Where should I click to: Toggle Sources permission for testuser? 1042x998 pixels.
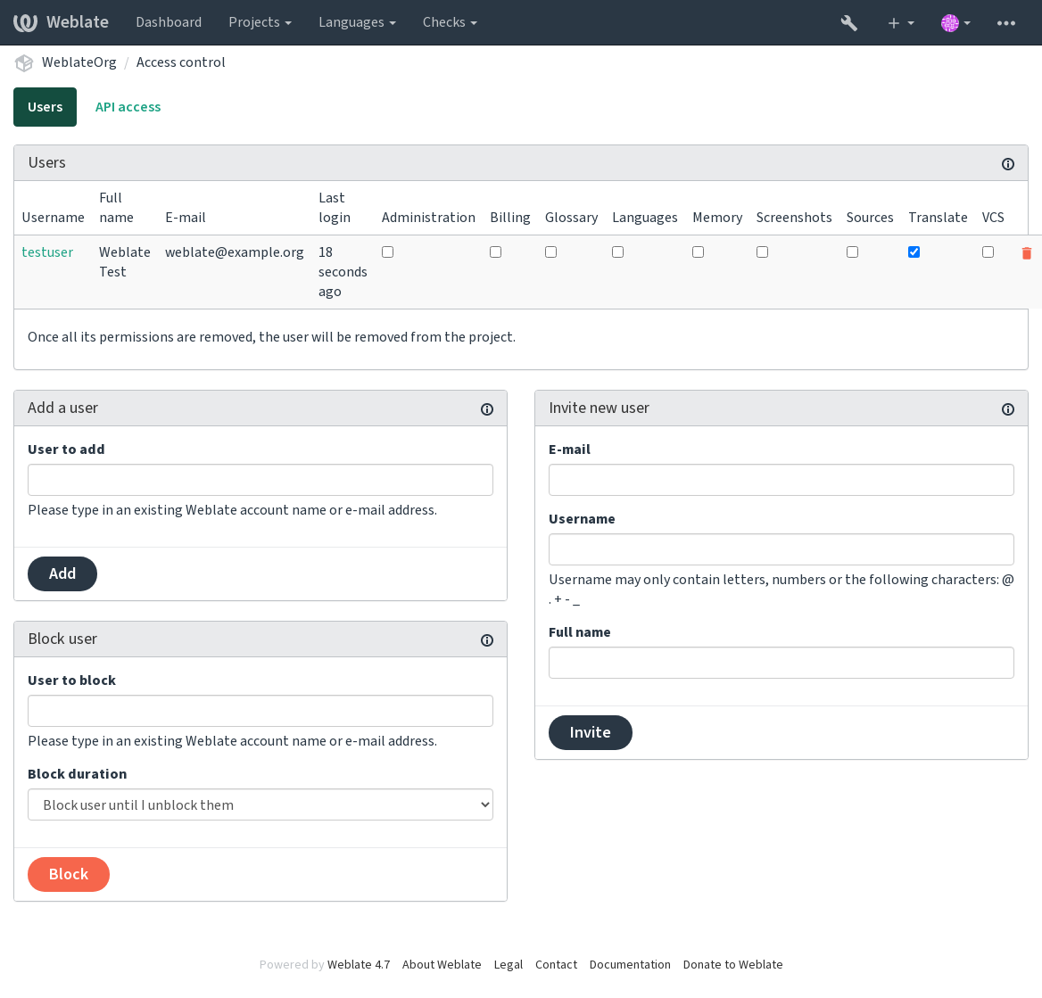pyautogui.click(x=852, y=252)
